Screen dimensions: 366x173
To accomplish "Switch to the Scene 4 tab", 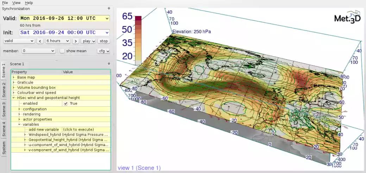I will pos(4,129).
